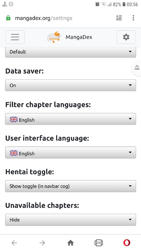This screenshot has height=251, width=141.
Task: Expand the Unavailable chapters dropdown
Action: pyautogui.click(x=70, y=220)
